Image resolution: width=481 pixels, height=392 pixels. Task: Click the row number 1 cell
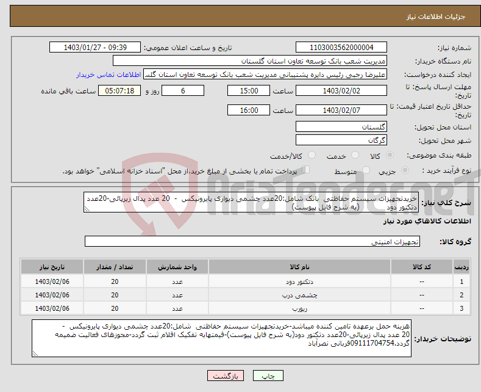point(461,281)
